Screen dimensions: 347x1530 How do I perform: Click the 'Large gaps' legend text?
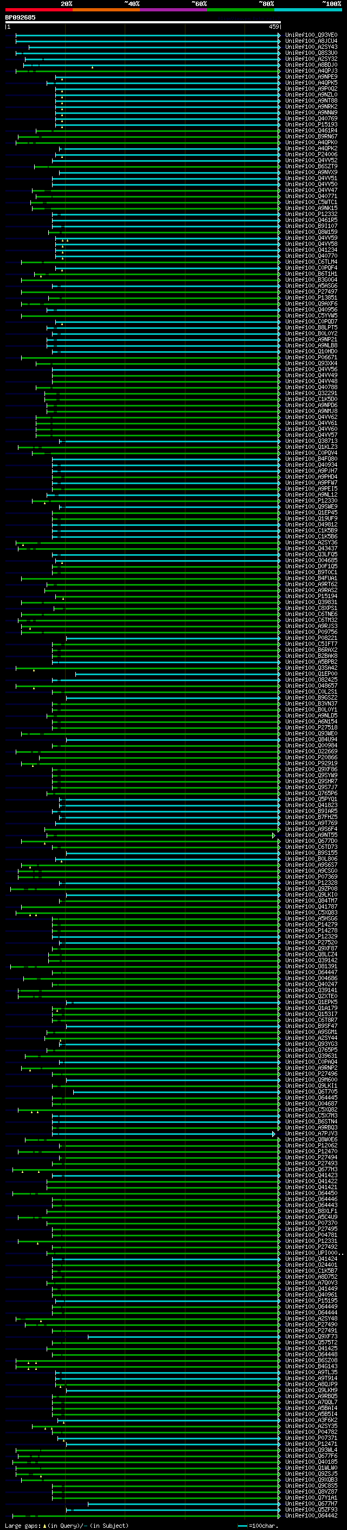tap(23, 1525)
